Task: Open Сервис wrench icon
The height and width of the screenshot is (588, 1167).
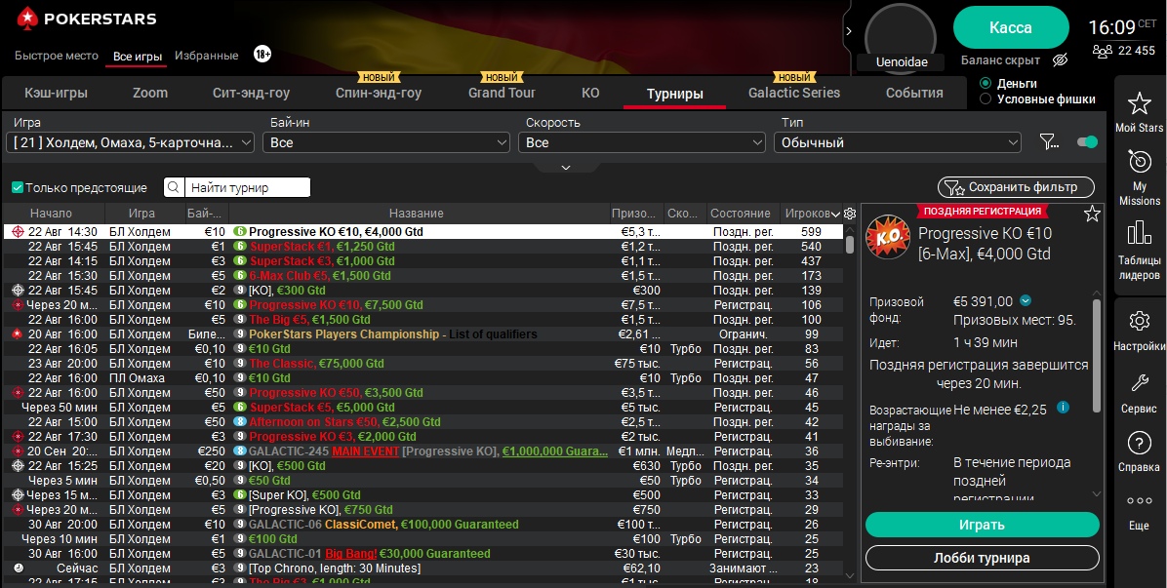Action: point(1139,383)
